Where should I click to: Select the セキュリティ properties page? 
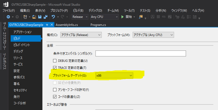point(20,90)
